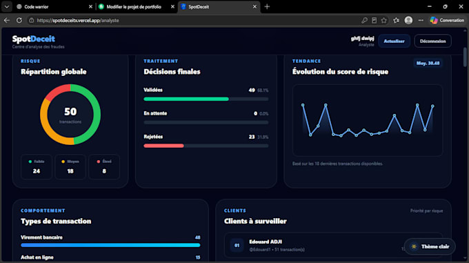Image resolution: width=469 pixels, height=263 pixels.
Task: Close the Code warrior tab
Action: pyautogui.click(x=90, y=7)
